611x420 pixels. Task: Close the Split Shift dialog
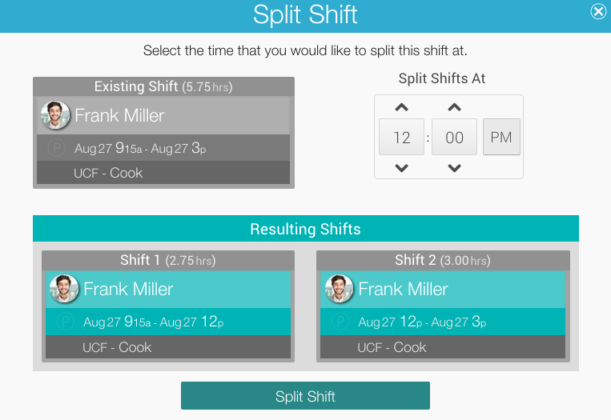(598, 11)
